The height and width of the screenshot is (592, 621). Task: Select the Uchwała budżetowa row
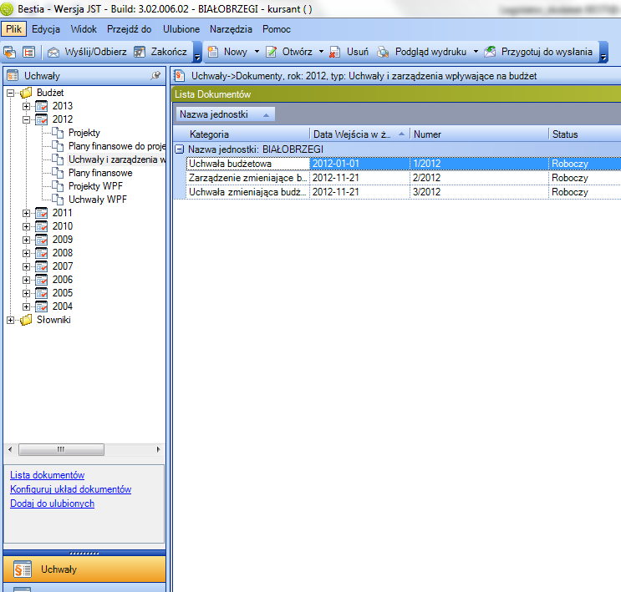point(404,164)
